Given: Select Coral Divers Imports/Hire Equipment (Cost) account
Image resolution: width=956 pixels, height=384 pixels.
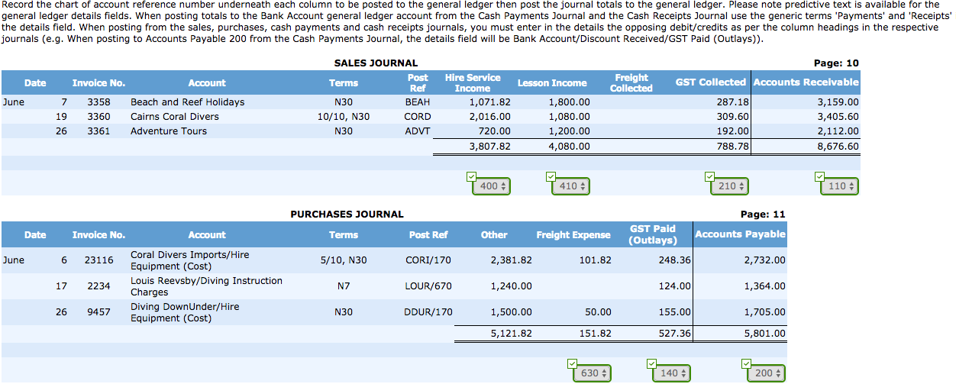Looking at the screenshot, I should [x=189, y=260].
